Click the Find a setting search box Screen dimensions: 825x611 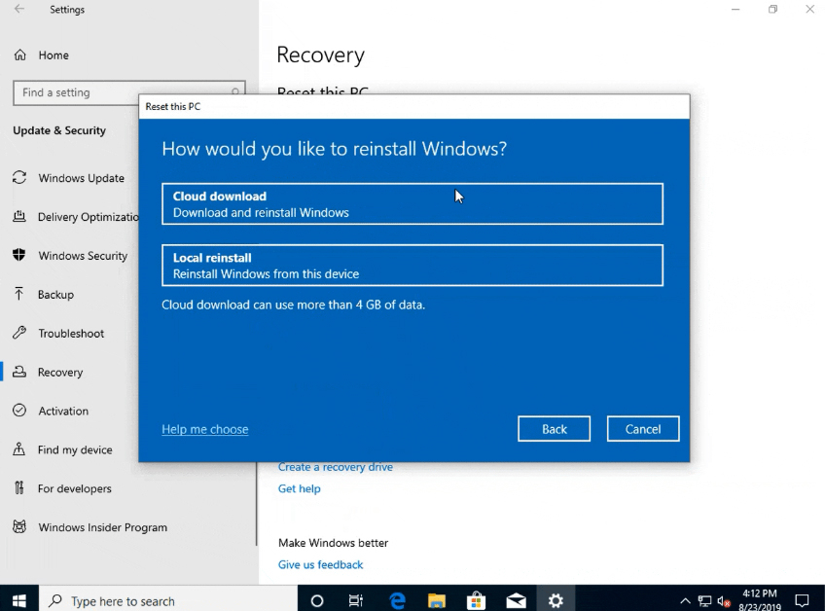coord(128,92)
